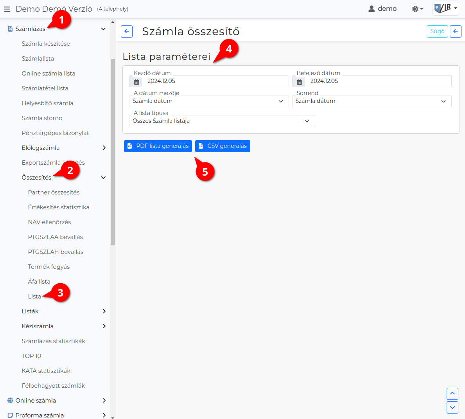This screenshot has height=419, width=465.
Task: Open the A dátum mezője dropdown
Action: click(x=208, y=101)
